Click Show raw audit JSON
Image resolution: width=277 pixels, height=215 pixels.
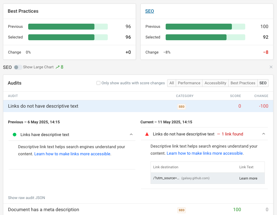(26, 198)
